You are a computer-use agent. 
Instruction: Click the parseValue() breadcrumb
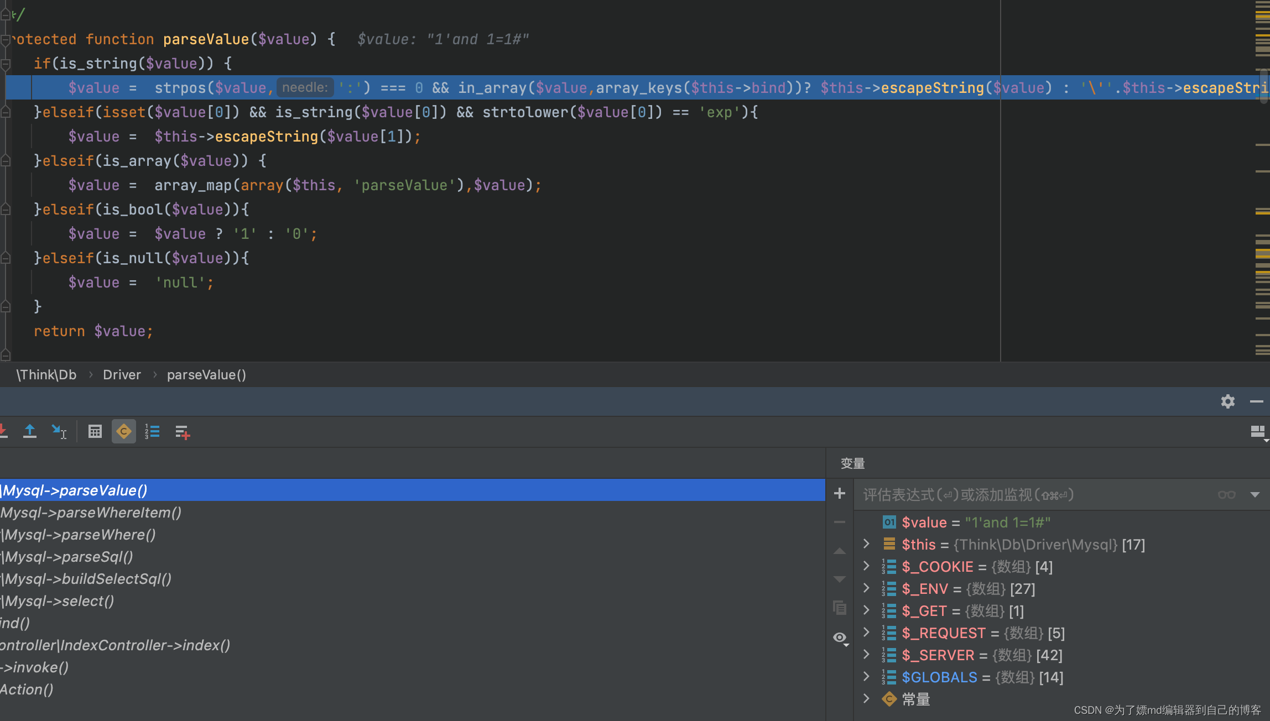click(x=206, y=375)
